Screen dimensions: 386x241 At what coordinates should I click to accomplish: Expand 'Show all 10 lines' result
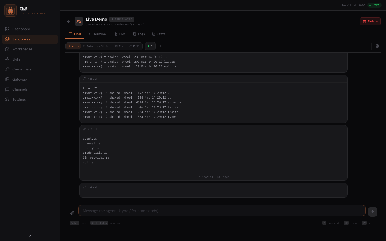214,177
